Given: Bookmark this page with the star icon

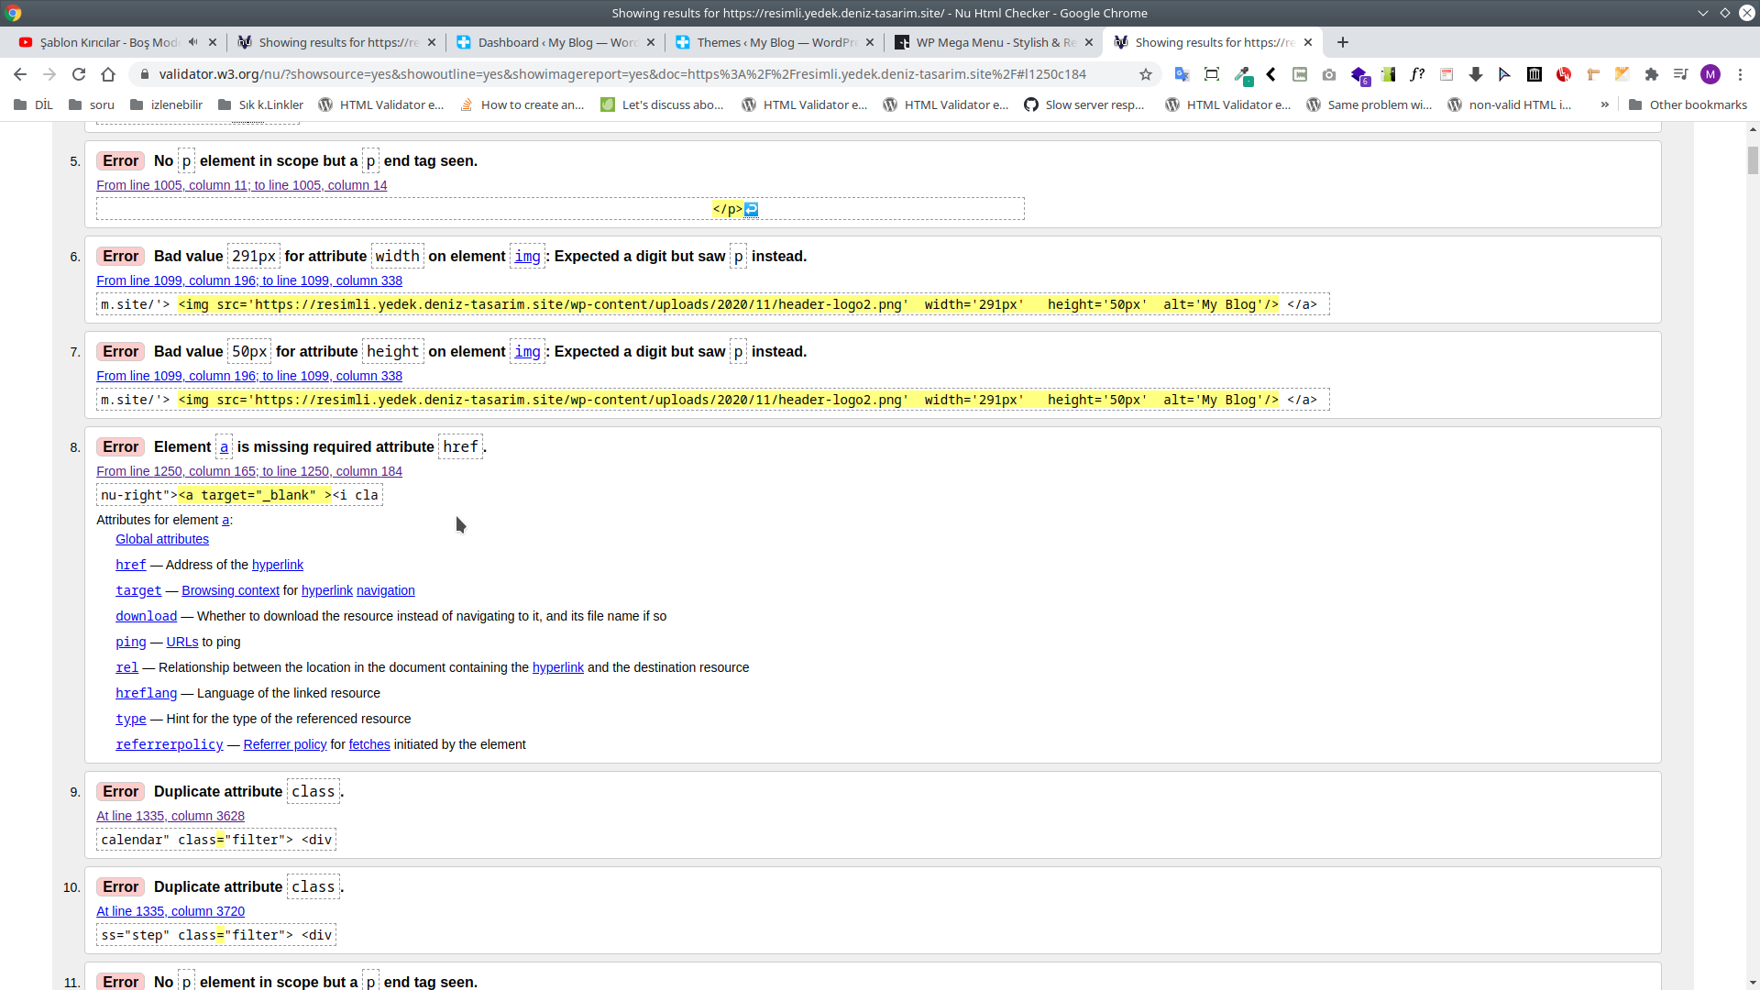Looking at the screenshot, I should pyautogui.click(x=1146, y=74).
